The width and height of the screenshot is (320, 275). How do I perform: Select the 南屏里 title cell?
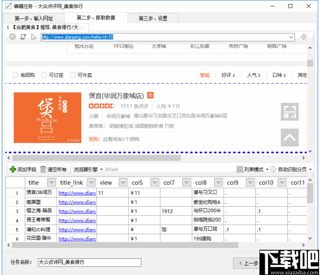click(x=41, y=202)
